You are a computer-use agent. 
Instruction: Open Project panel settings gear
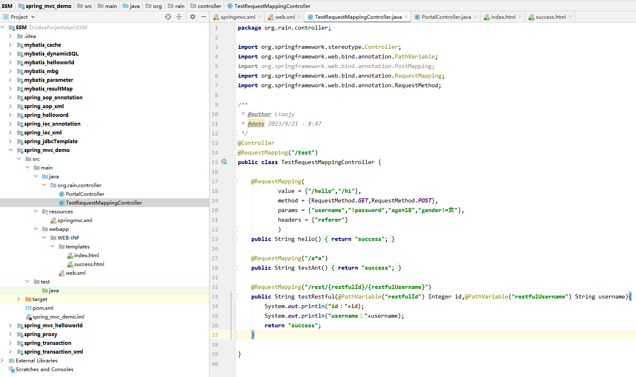(192, 17)
